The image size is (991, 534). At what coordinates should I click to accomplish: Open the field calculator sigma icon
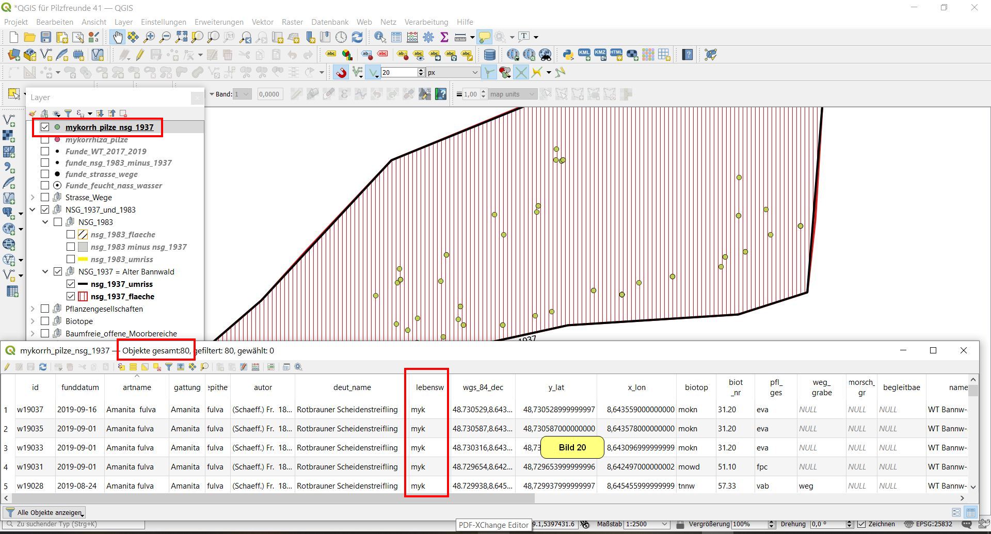(444, 37)
